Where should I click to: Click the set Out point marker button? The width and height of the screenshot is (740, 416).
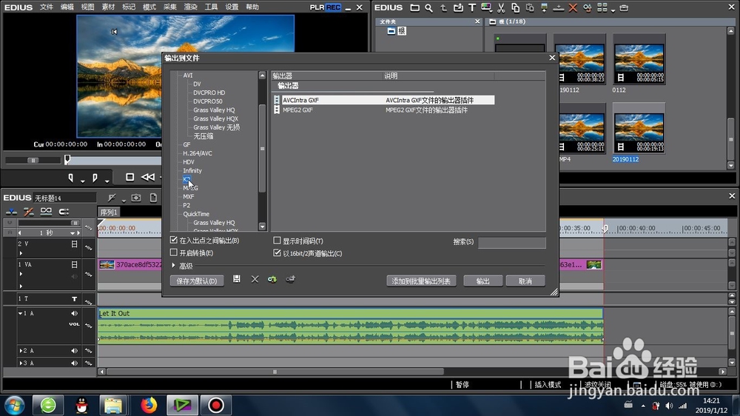pos(95,178)
